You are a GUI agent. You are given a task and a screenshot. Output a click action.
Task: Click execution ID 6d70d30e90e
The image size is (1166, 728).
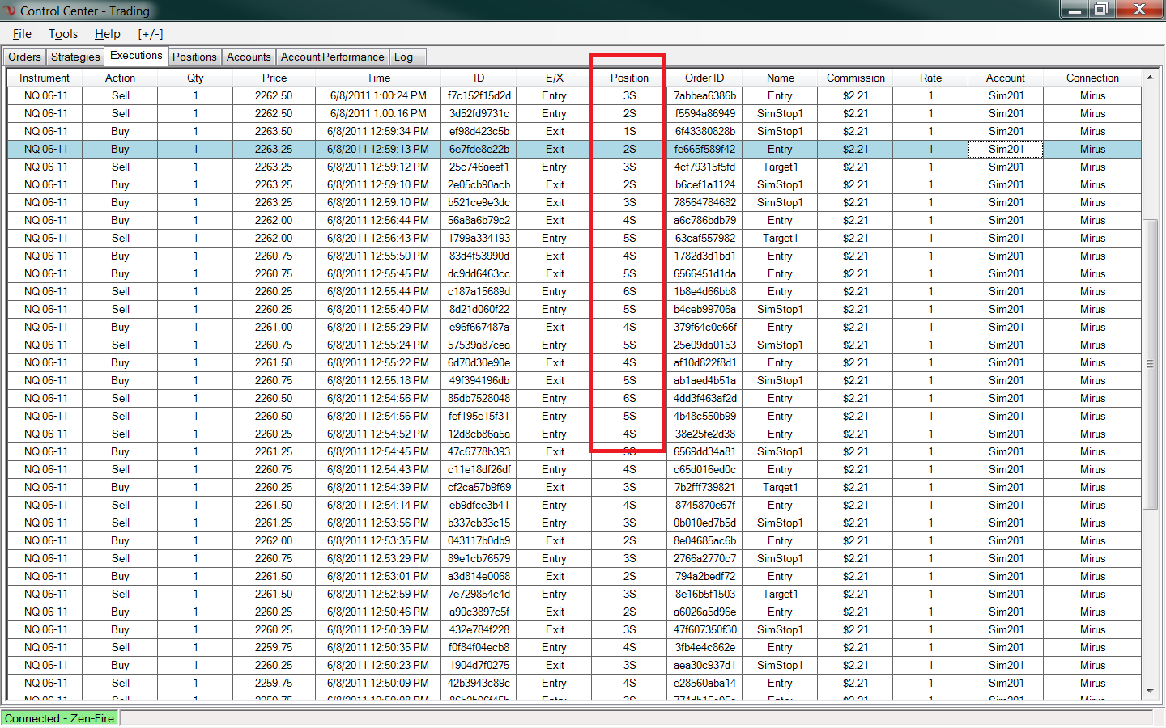[x=479, y=362]
